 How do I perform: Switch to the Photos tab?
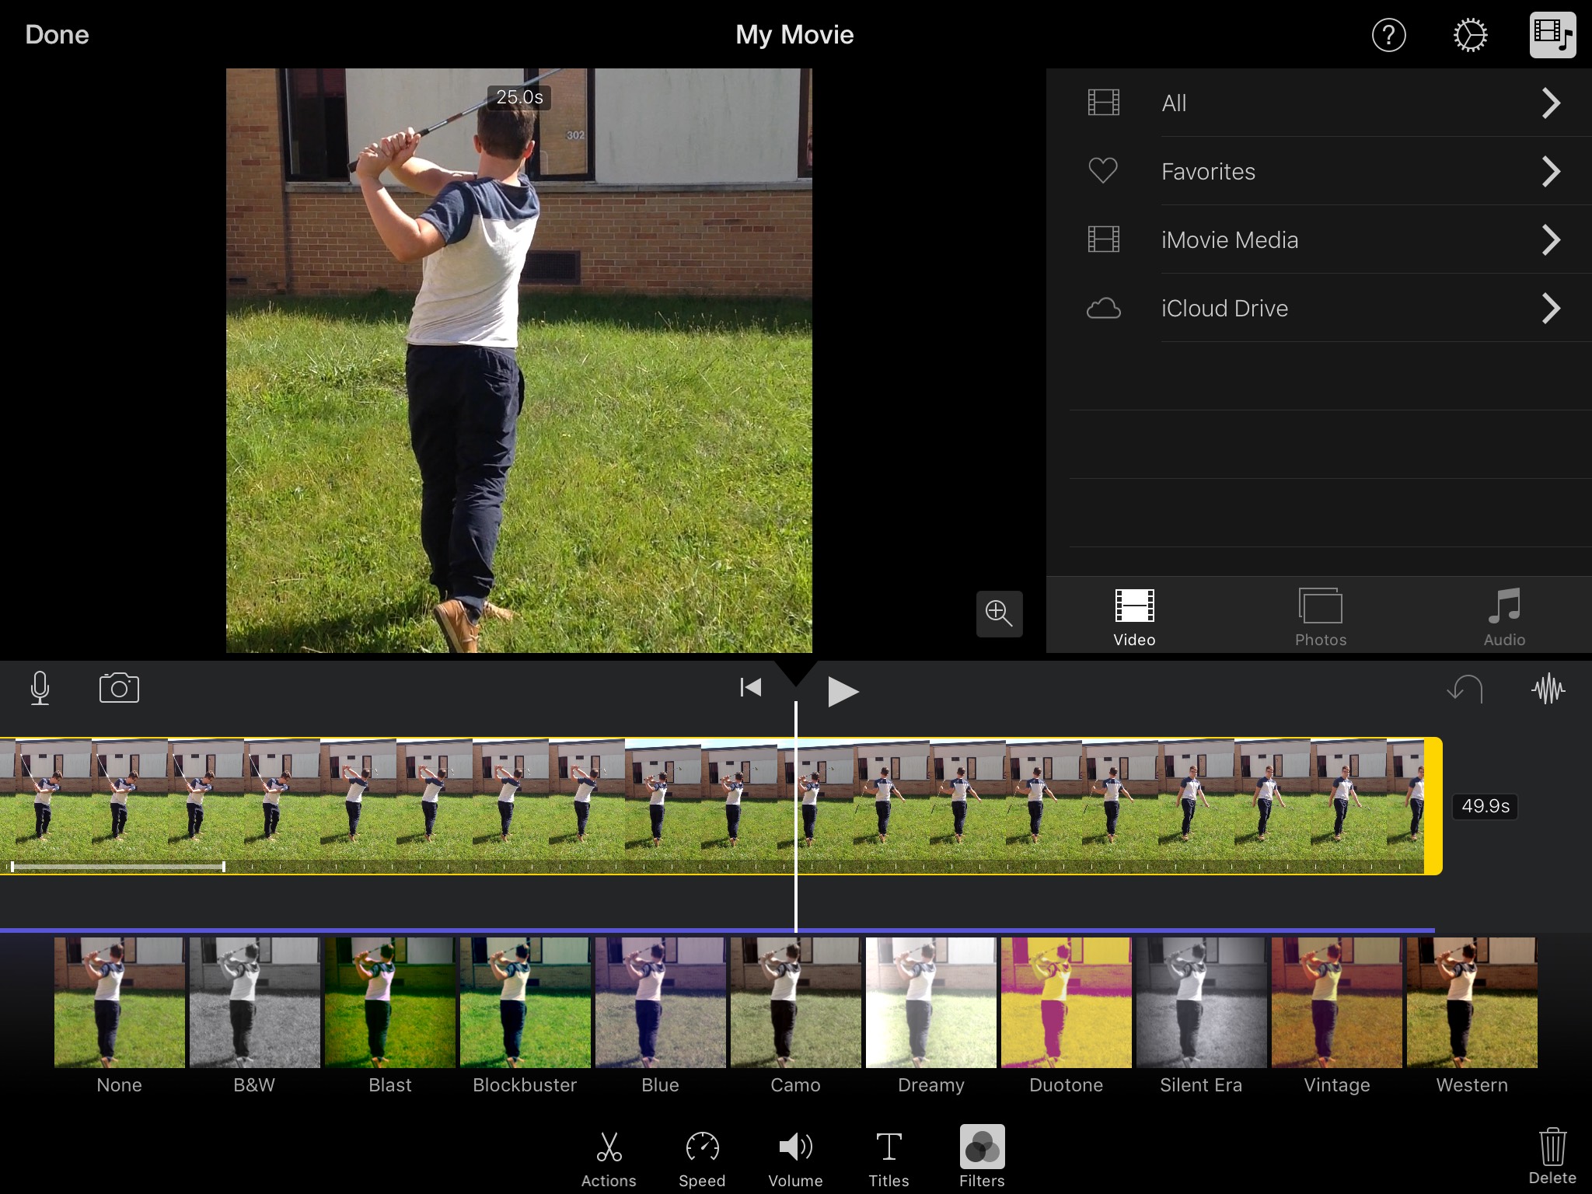(1321, 618)
